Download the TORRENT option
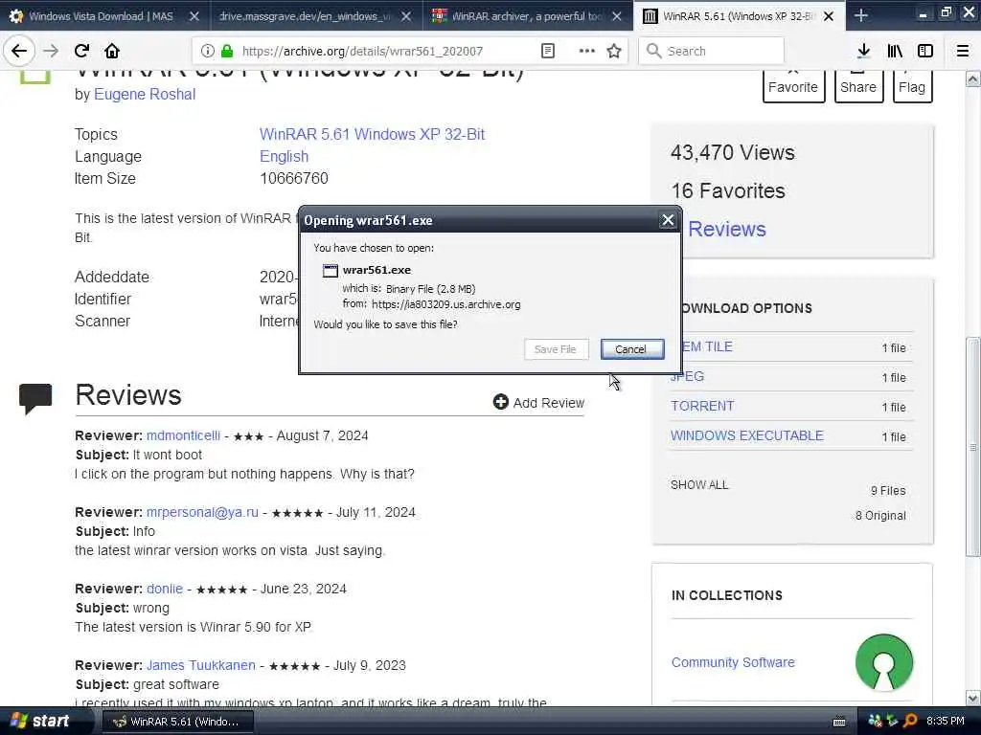This screenshot has width=981, height=735. (x=702, y=406)
